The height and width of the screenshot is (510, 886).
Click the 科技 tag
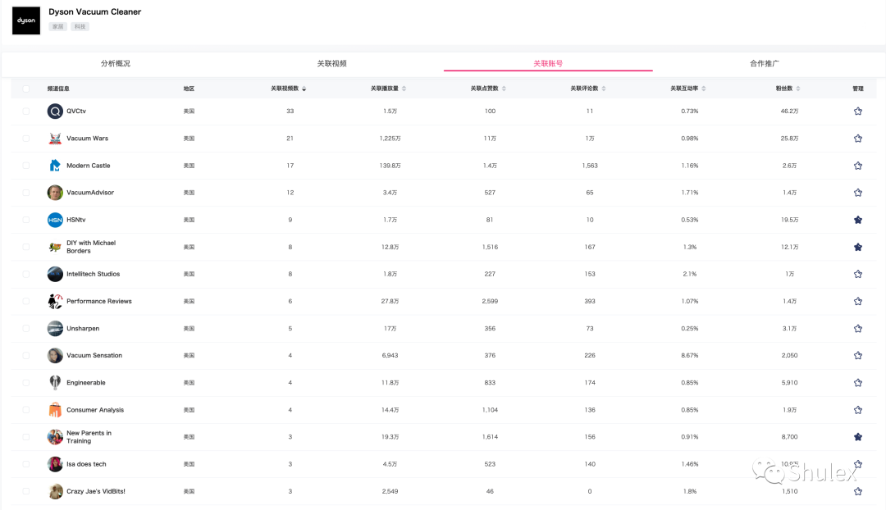click(80, 26)
